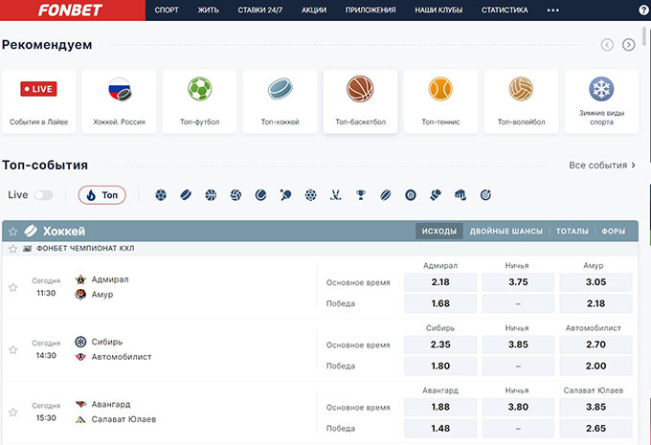
Task: Switch to the ТОТАЛЫ tab
Action: pos(572,232)
